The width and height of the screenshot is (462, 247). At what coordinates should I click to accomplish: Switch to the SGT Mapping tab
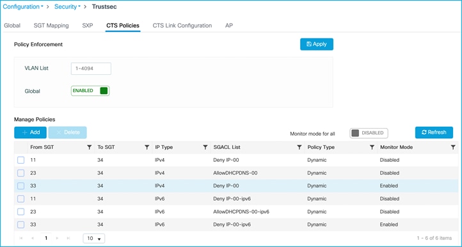(x=51, y=26)
